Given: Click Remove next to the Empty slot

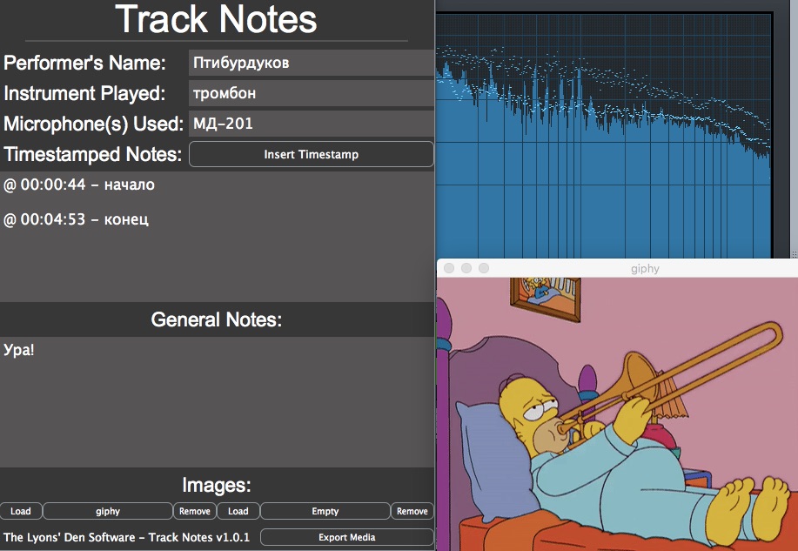Looking at the screenshot, I should [x=412, y=511].
